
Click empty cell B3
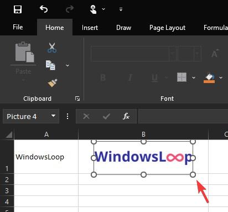coord(143,190)
